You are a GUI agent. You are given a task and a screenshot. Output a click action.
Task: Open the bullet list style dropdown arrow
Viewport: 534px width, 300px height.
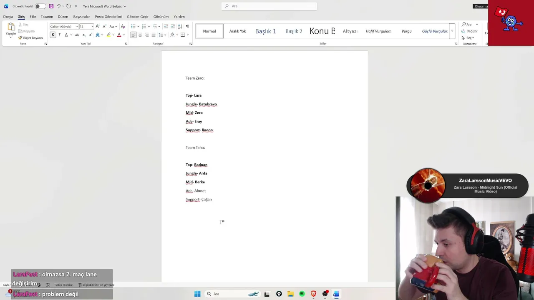138,27
